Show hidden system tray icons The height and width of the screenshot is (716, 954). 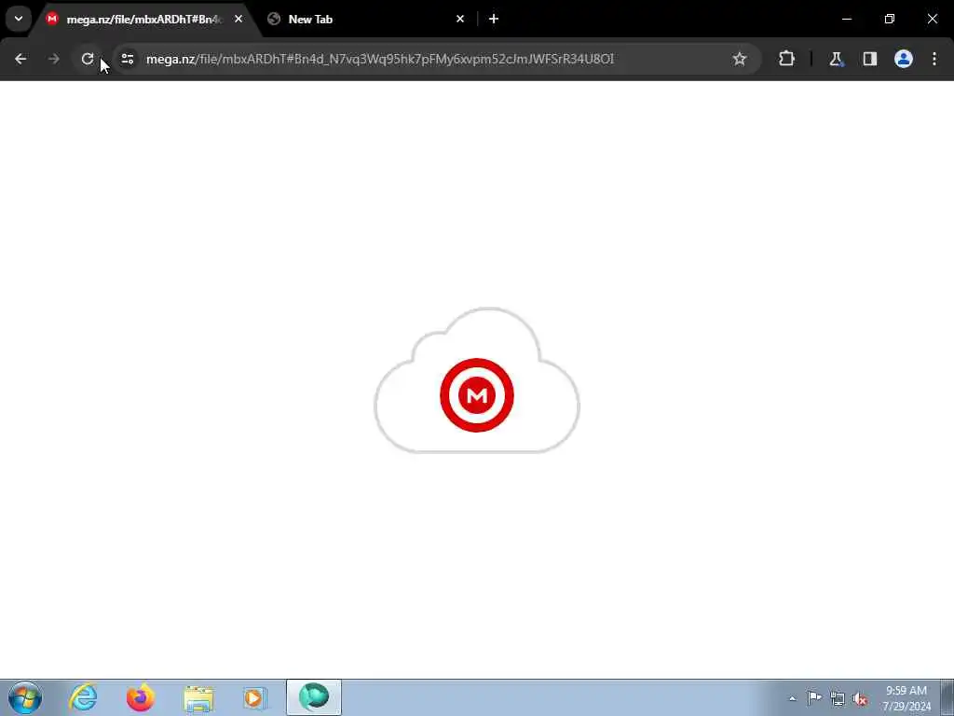tap(792, 698)
